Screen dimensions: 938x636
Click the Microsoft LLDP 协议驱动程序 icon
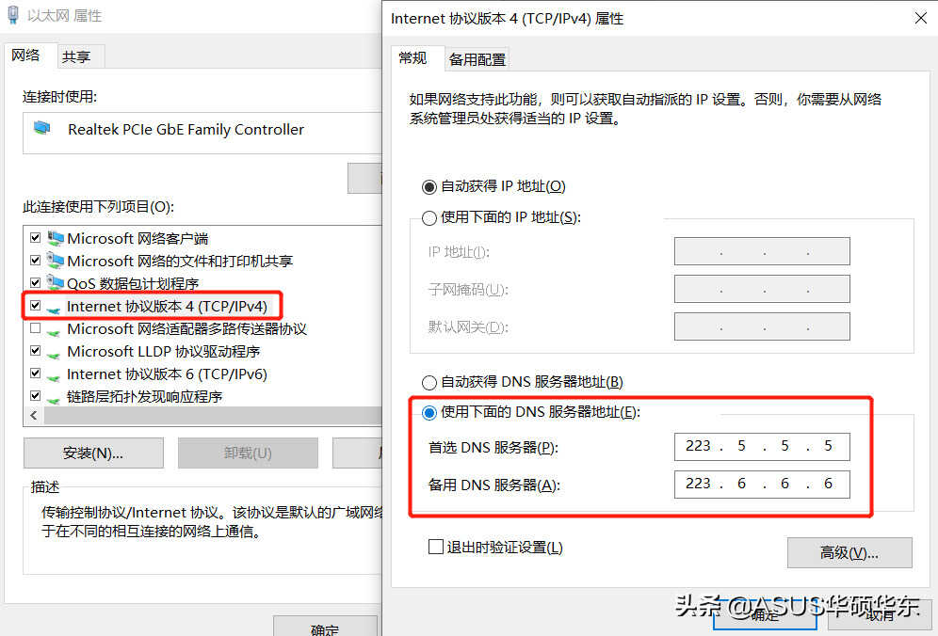(x=54, y=354)
